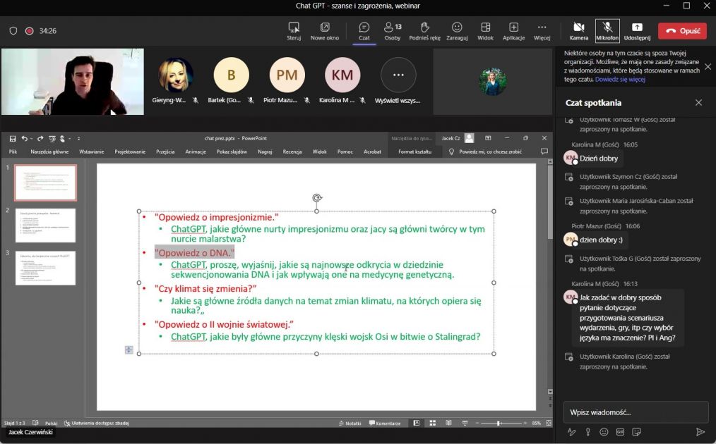Screen dimensions: 716x444
Task: Open the Plik menu
Action: [x=13, y=152]
